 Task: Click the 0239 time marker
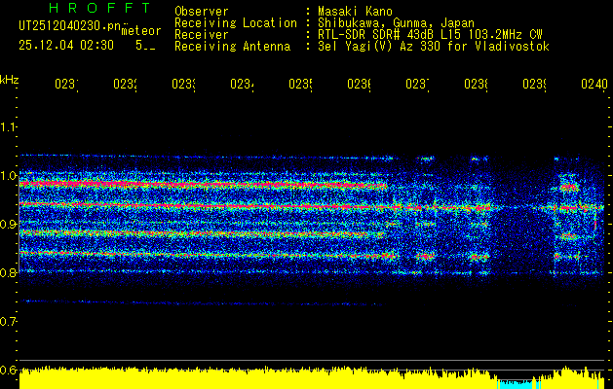point(534,85)
